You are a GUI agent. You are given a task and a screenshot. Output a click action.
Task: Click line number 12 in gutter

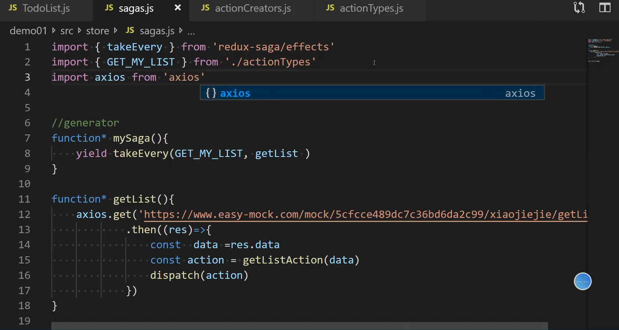pos(24,214)
